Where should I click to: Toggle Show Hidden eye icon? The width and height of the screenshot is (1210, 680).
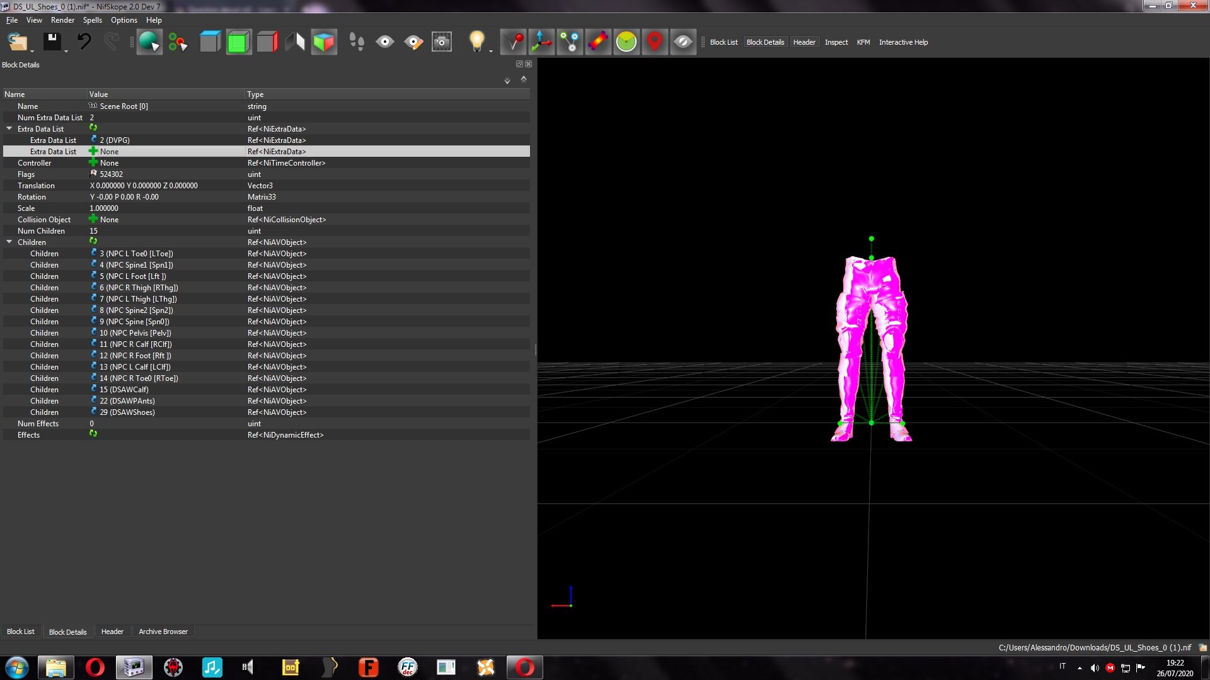[x=683, y=42]
